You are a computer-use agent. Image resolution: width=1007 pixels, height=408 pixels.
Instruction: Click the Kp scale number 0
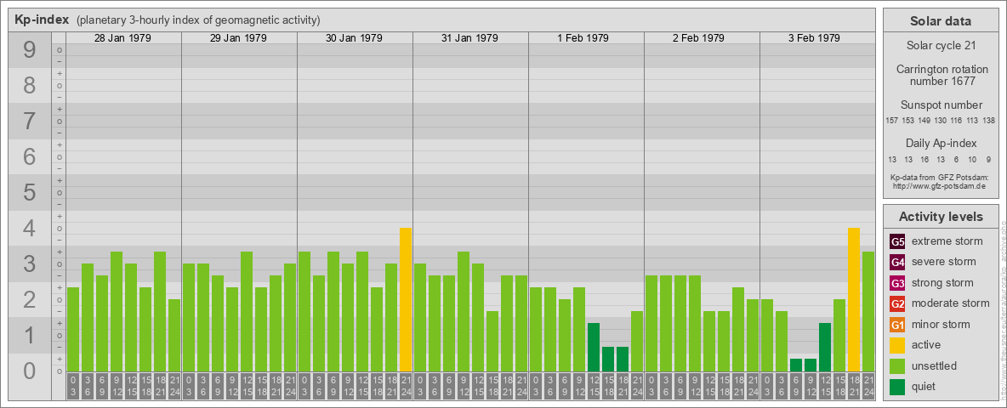click(29, 371)
